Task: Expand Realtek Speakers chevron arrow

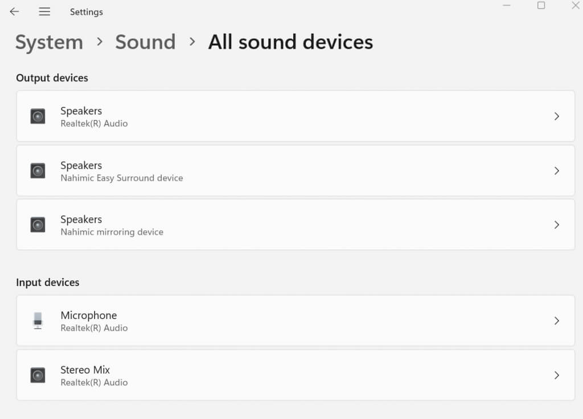Action: (x=557, y=117)
